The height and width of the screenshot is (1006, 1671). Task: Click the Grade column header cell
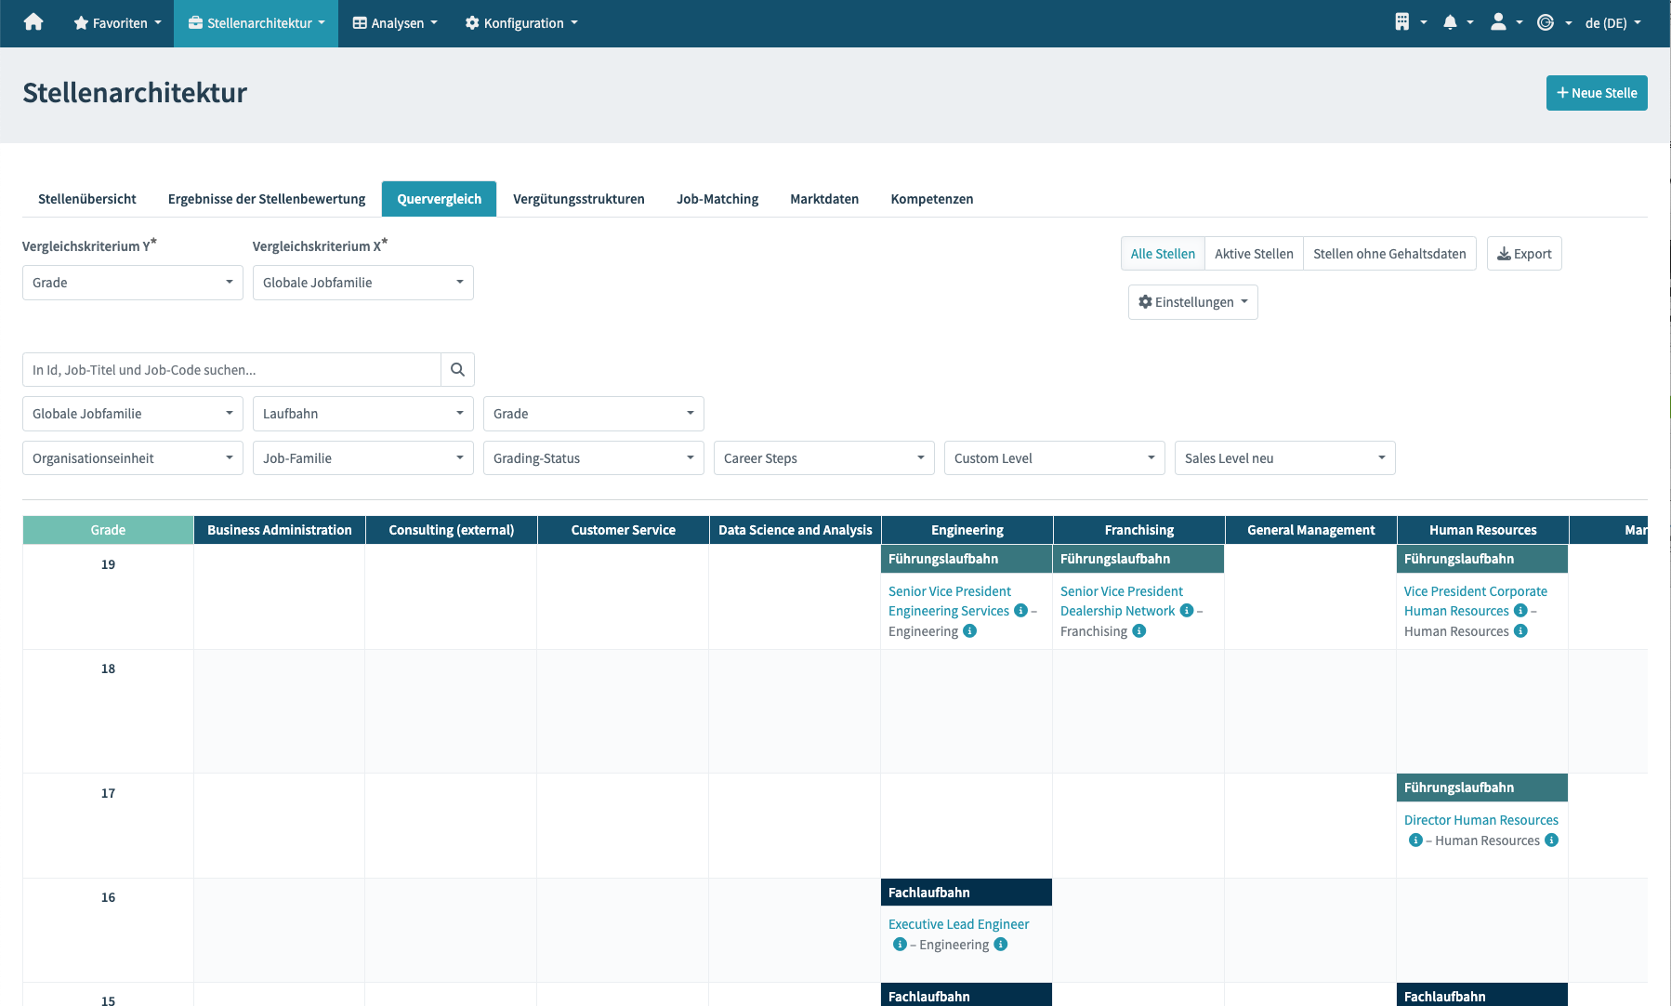(108, 530)
